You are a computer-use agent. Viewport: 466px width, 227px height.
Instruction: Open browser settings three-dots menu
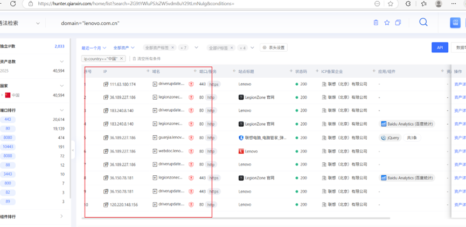(x=454, y=4)
